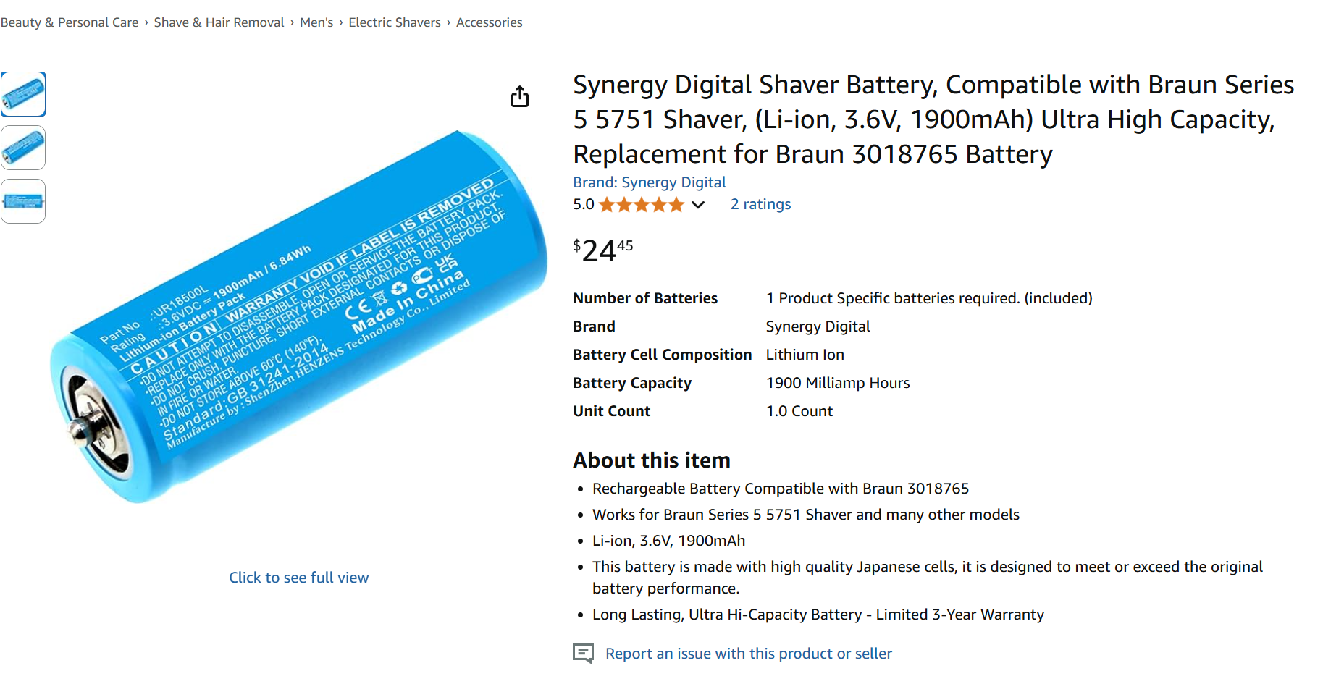Click the $24.45 price display

tap(603, 250)
